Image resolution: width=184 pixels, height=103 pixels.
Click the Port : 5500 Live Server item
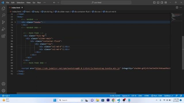click(156, 96)
